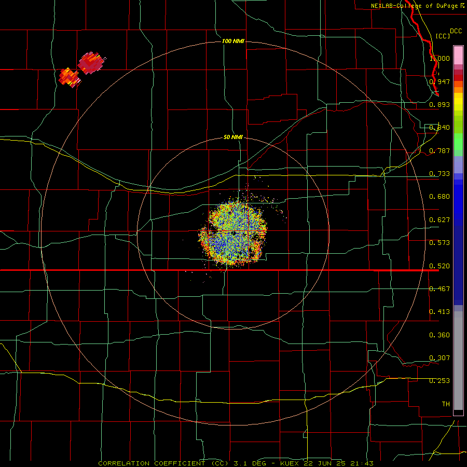The width and height of the screenshot is (467, 467).
Task: Click the 100 NMI range ring label
Action: [233, 41]
